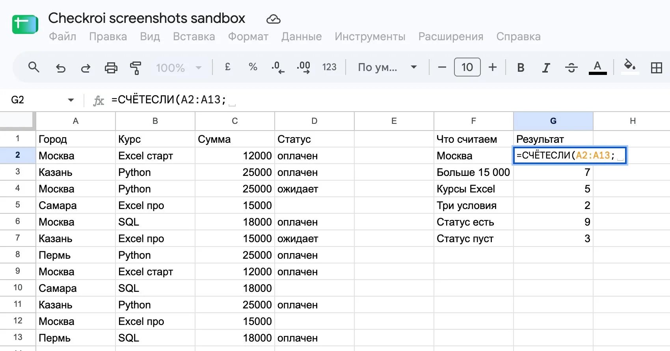Redo the last undone action
The image size is (670, 351).
click(86, 68)
